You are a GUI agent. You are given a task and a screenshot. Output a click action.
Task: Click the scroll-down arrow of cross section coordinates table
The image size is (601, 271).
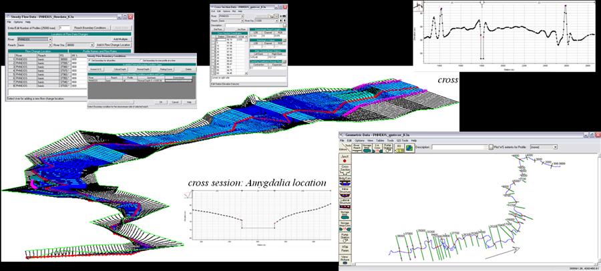(246, 73)
